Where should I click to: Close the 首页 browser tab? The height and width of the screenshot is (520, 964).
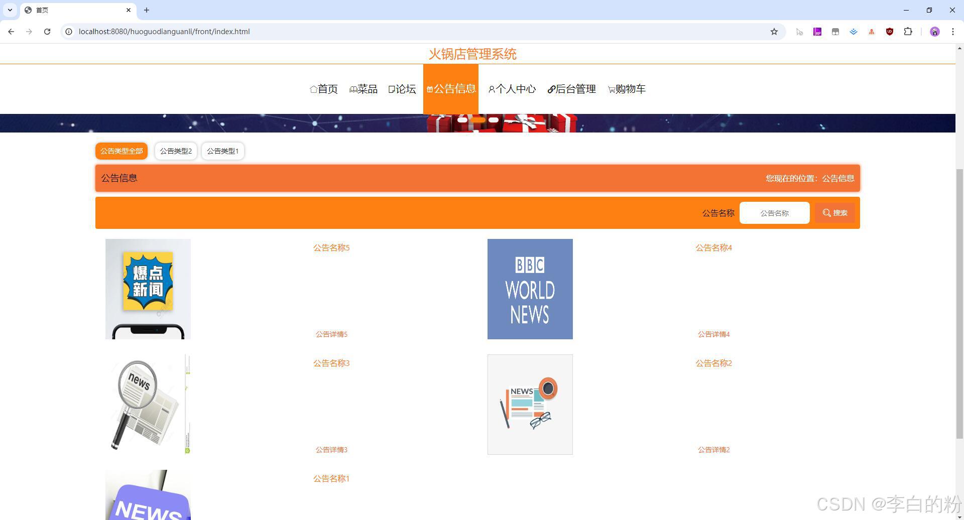pos(129,10)
